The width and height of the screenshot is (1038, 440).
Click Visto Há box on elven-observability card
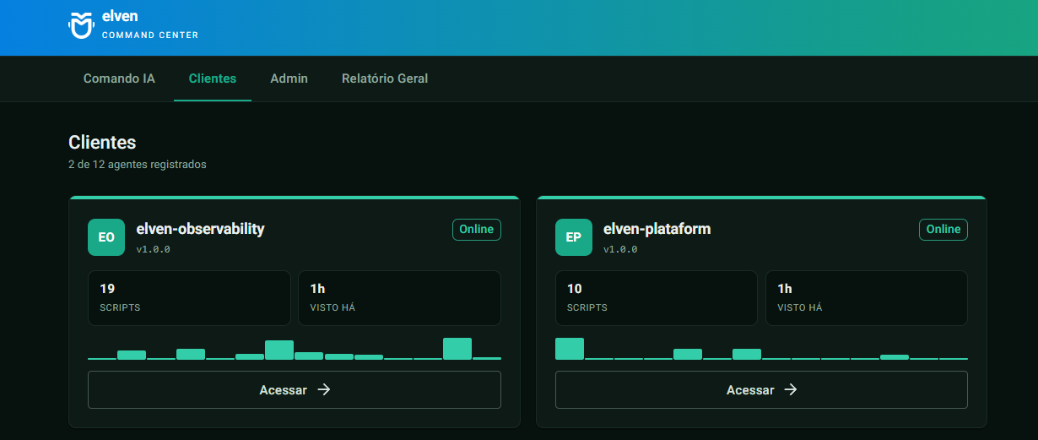[400, 298]
